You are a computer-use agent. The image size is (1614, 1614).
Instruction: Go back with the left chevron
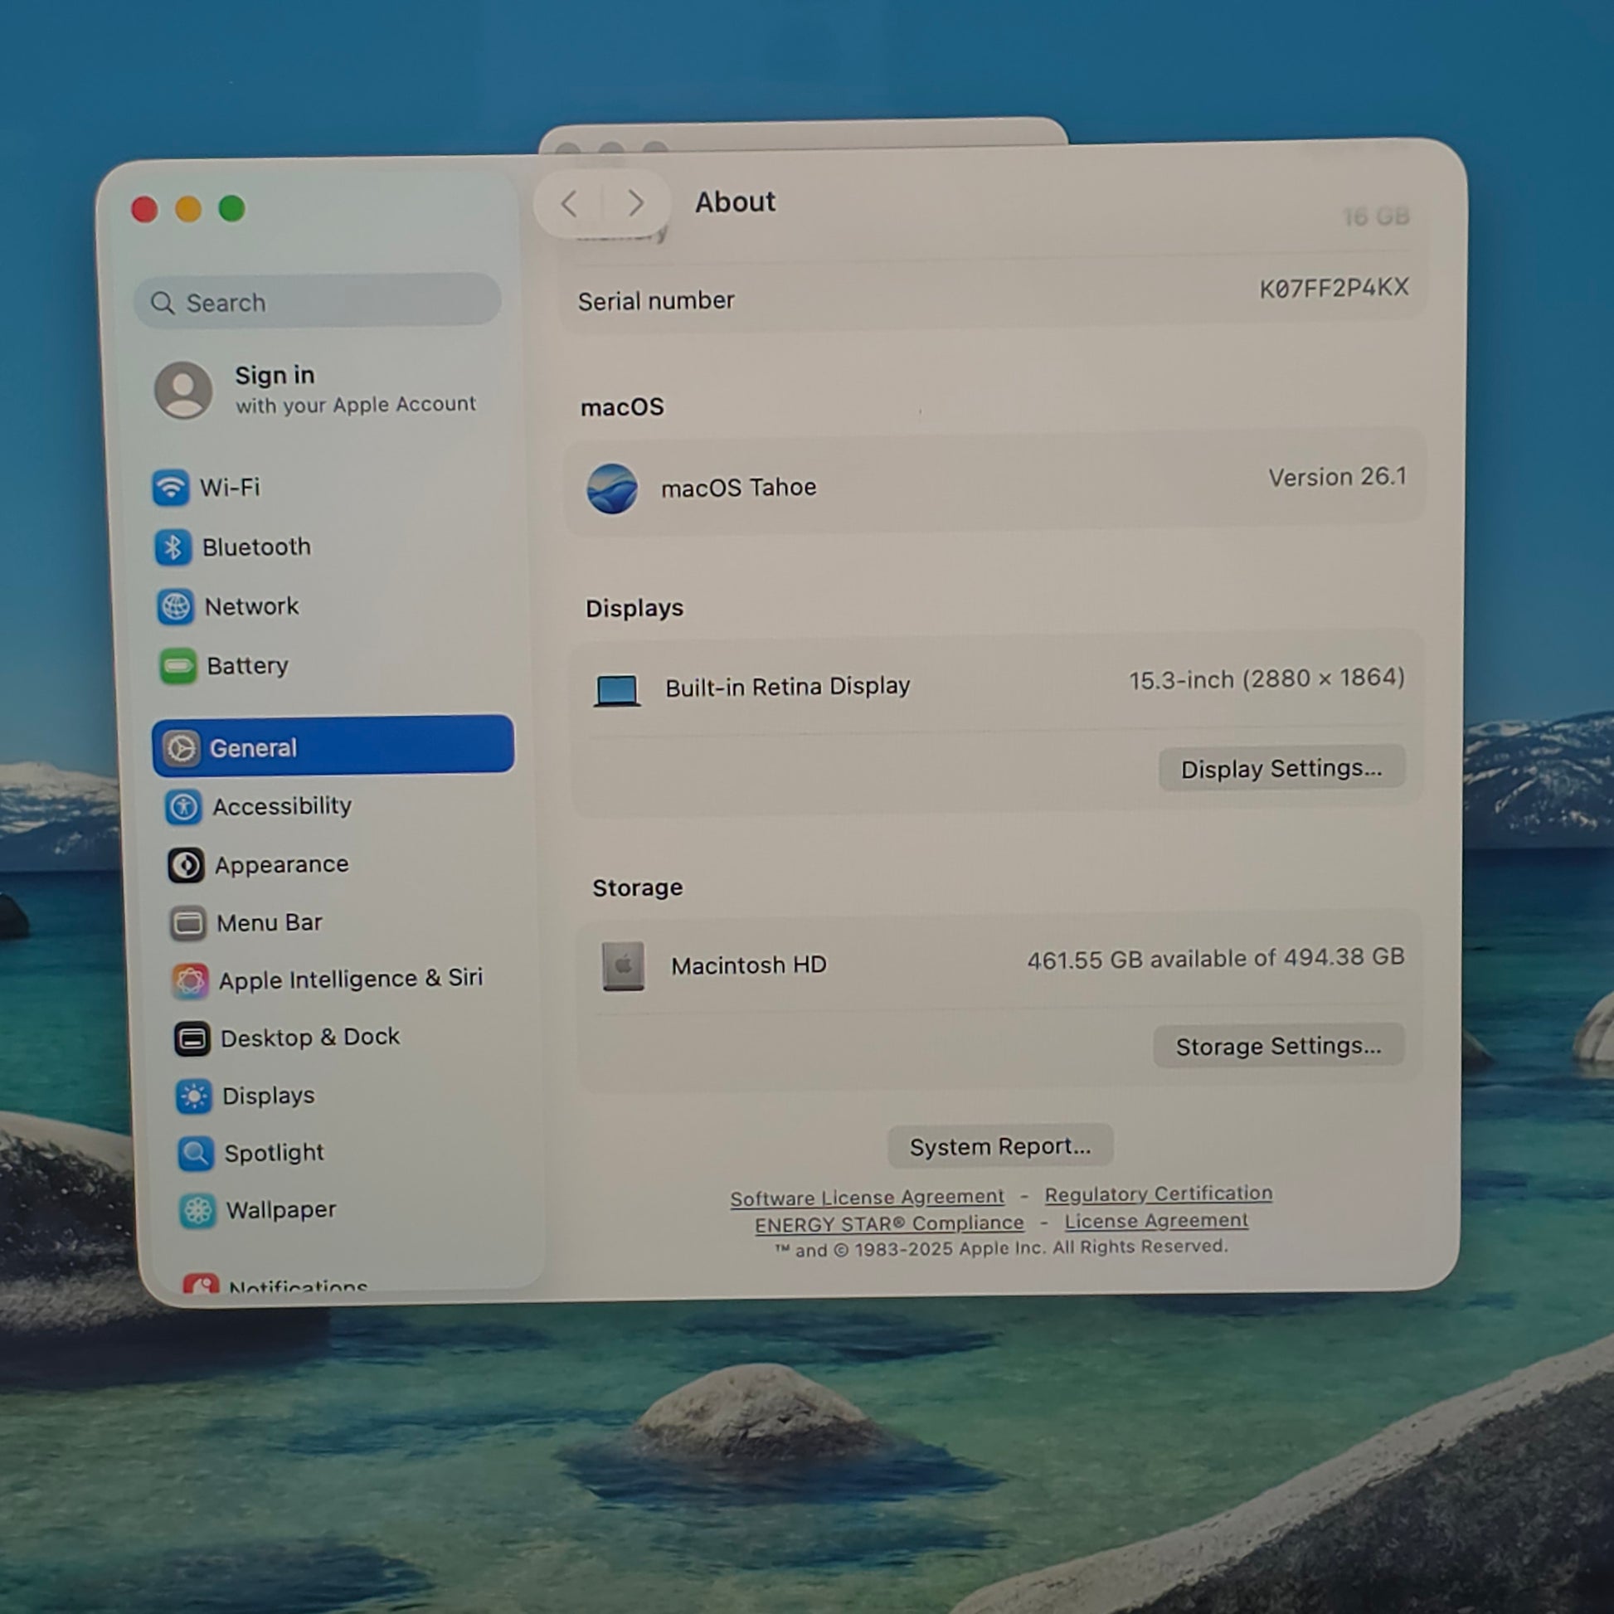pos(570,203)
